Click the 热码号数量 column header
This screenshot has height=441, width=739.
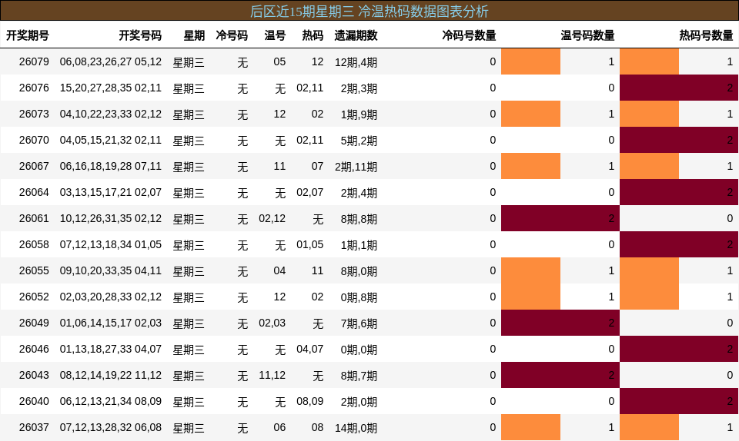coord(706,35)
